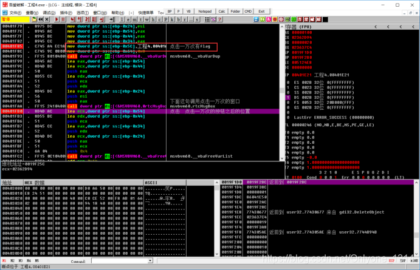Screen dimensions: 420x270
Task: Open Run trace with '...' button
Action: click(x=191, y=19)
